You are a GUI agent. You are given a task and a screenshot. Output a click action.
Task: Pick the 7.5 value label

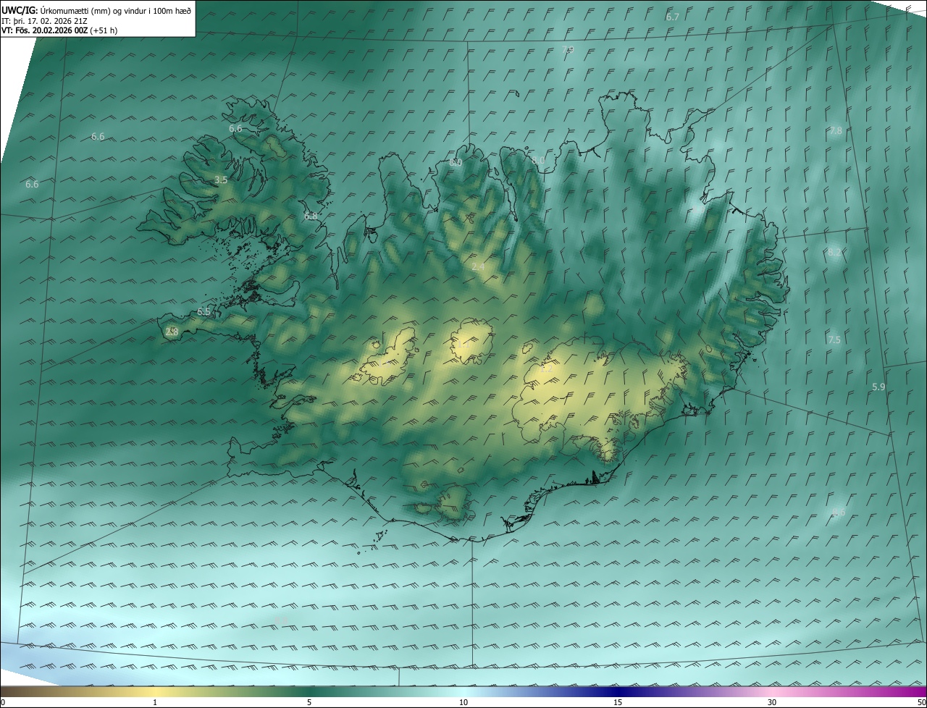834,340
